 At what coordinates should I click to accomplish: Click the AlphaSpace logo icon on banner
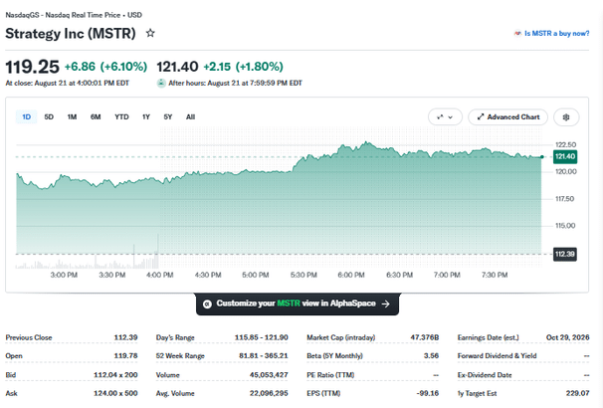click(207, 305)
